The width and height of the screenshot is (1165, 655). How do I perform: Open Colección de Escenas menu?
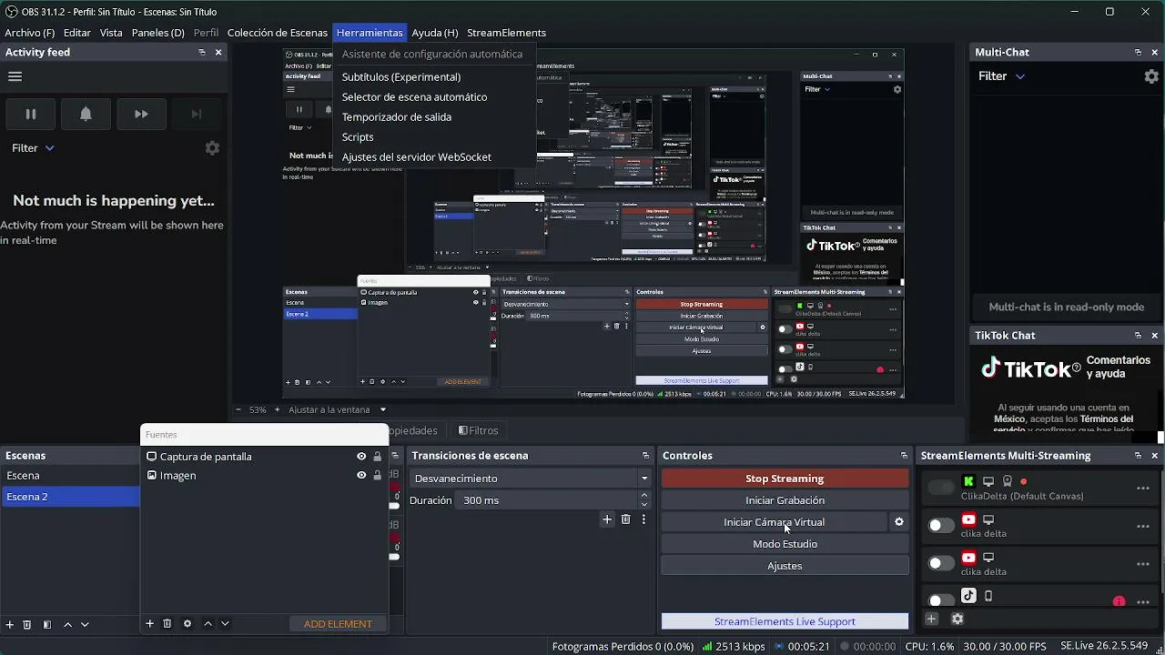278,33
